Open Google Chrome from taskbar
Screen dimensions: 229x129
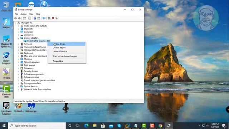coord(160,126)
